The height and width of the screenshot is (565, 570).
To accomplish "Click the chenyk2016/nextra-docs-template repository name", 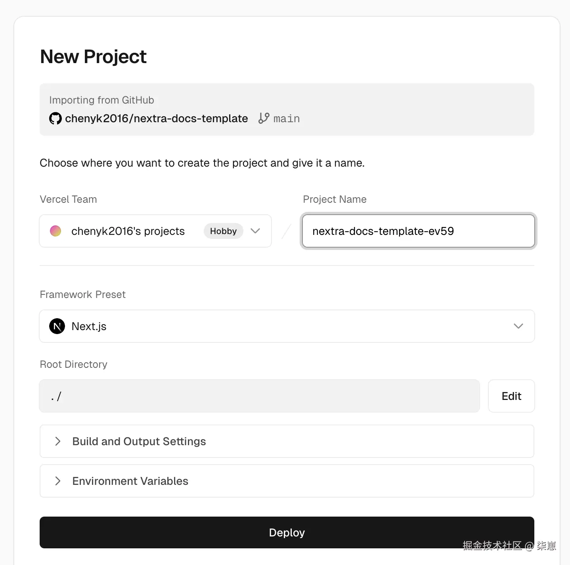I will pyautogui.click(x=157, y=118).
